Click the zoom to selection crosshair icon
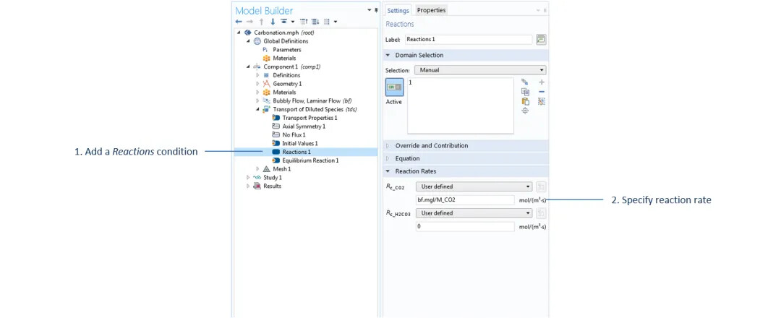The image size is (781, 318). 525,111
